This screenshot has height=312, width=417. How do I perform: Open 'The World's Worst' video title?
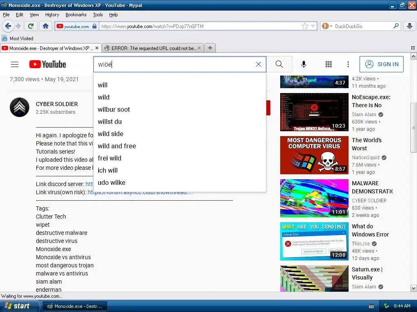click(367, 144)
